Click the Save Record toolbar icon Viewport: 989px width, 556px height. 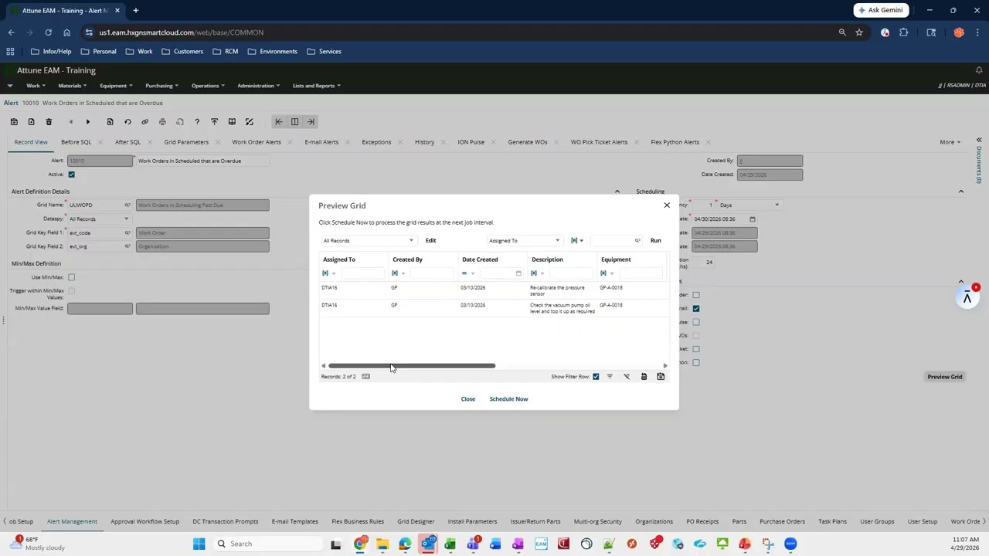click(14, 122)
